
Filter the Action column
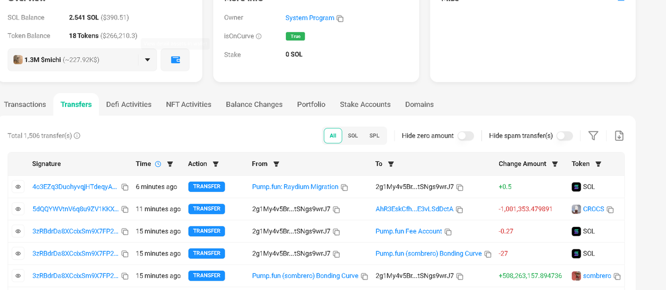[216, 164]
